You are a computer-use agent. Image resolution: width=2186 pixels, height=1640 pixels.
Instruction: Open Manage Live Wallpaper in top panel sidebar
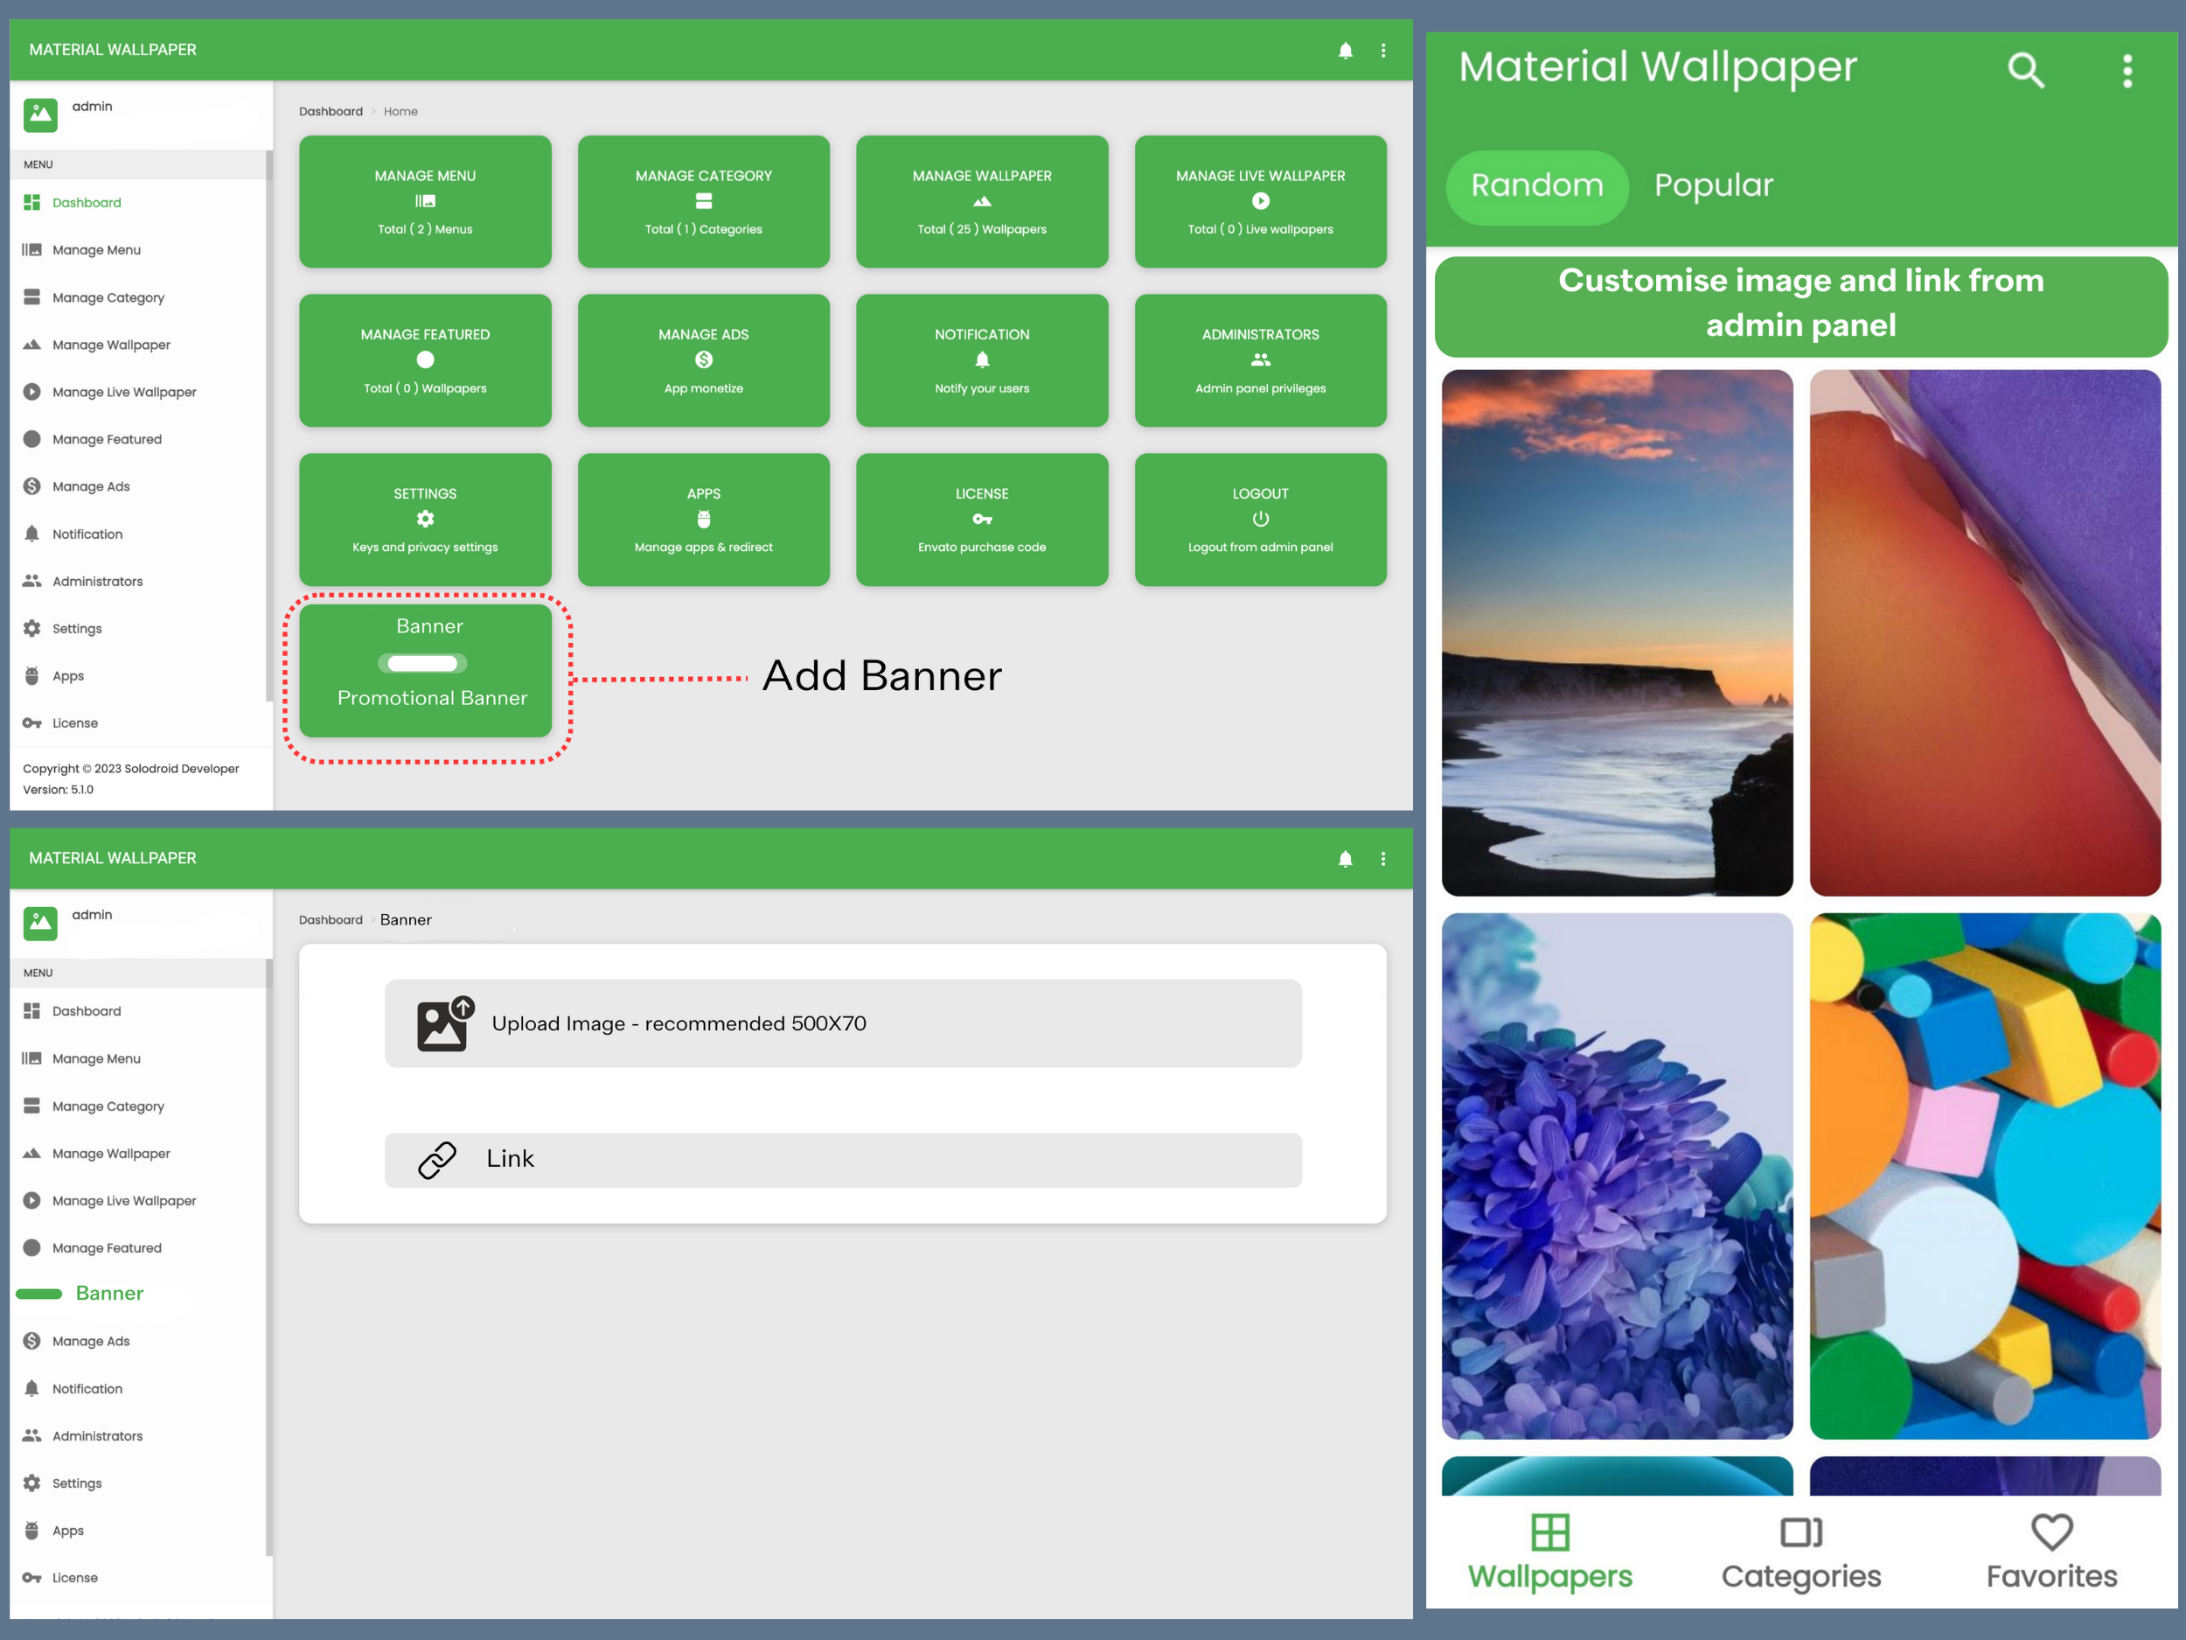138,393
